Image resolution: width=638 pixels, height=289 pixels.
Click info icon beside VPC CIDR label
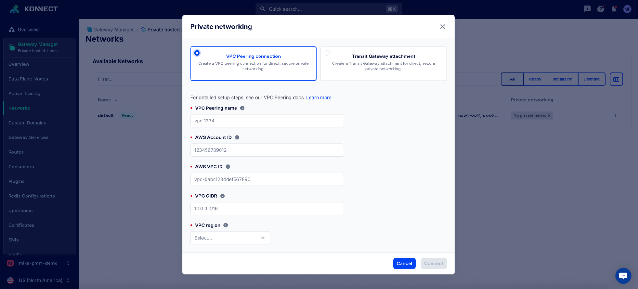(222, 196)
